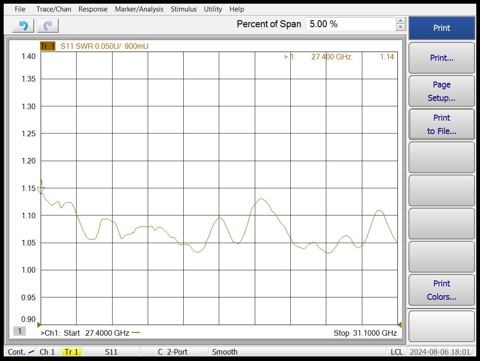The width and height of the screenshot is (480, 361).
Task: Click the Smooth status bar indicator
Action: (225, 352)
